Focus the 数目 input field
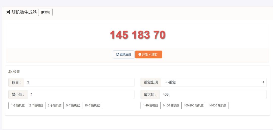273x130 pixels. tap(79, 82)
